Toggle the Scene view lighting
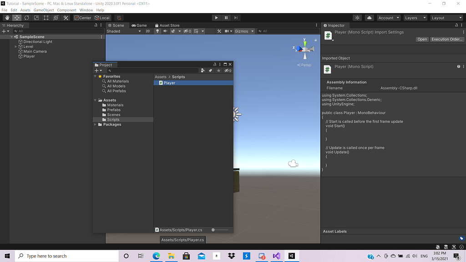This screenshot has width=466, height=262. tap(157, 31)
